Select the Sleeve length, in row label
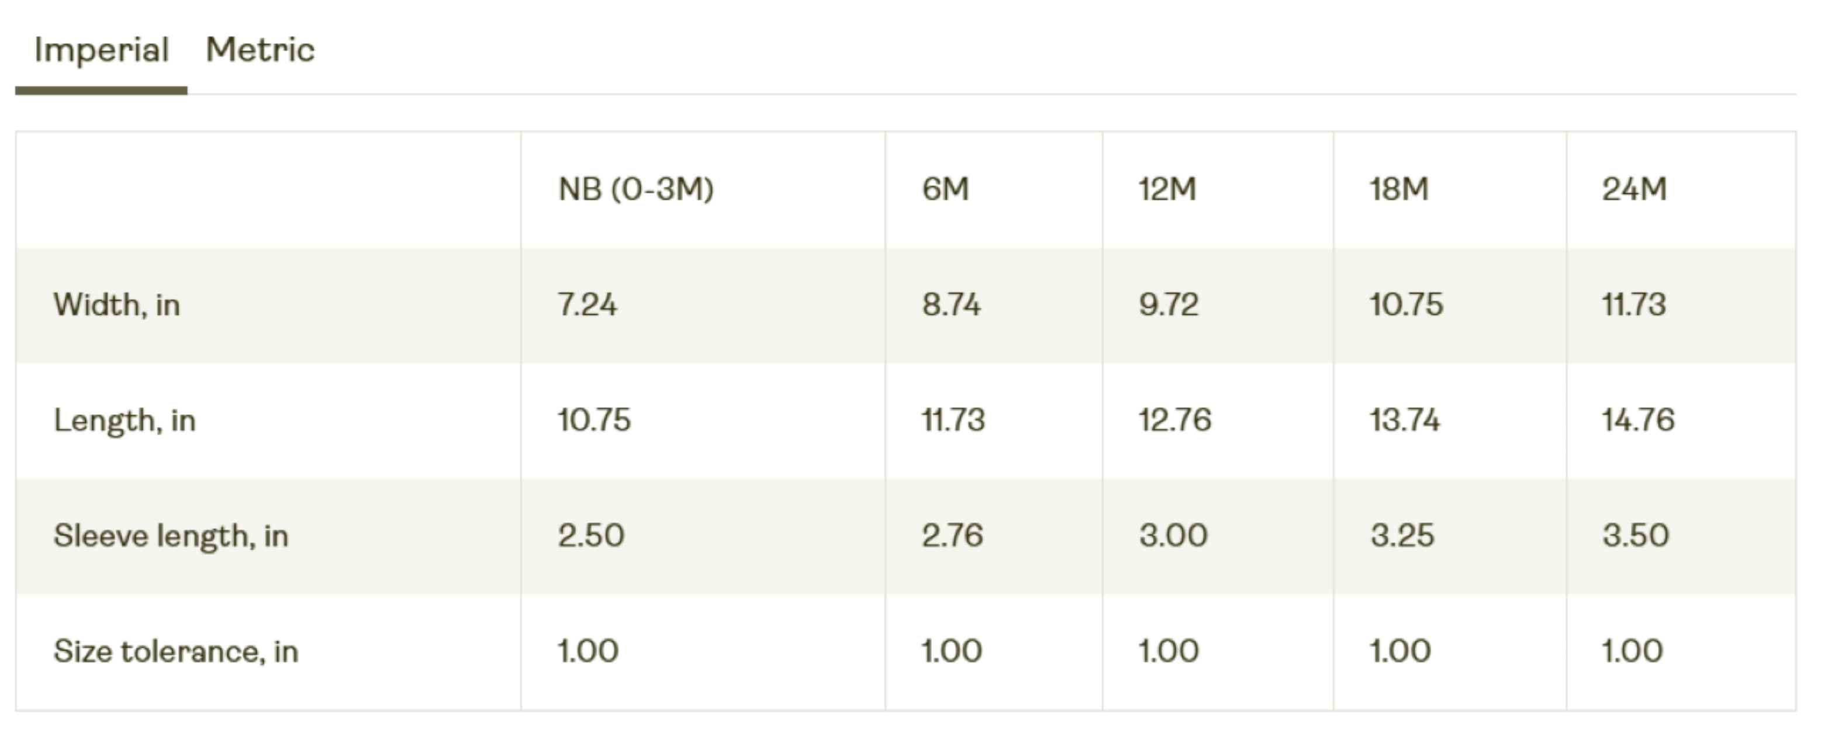Screen dimensions: 1821x748 point(171,536)
